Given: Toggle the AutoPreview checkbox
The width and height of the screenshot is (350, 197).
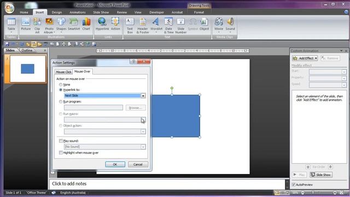Looking at the screenshot, I should (x=294, y=185).
